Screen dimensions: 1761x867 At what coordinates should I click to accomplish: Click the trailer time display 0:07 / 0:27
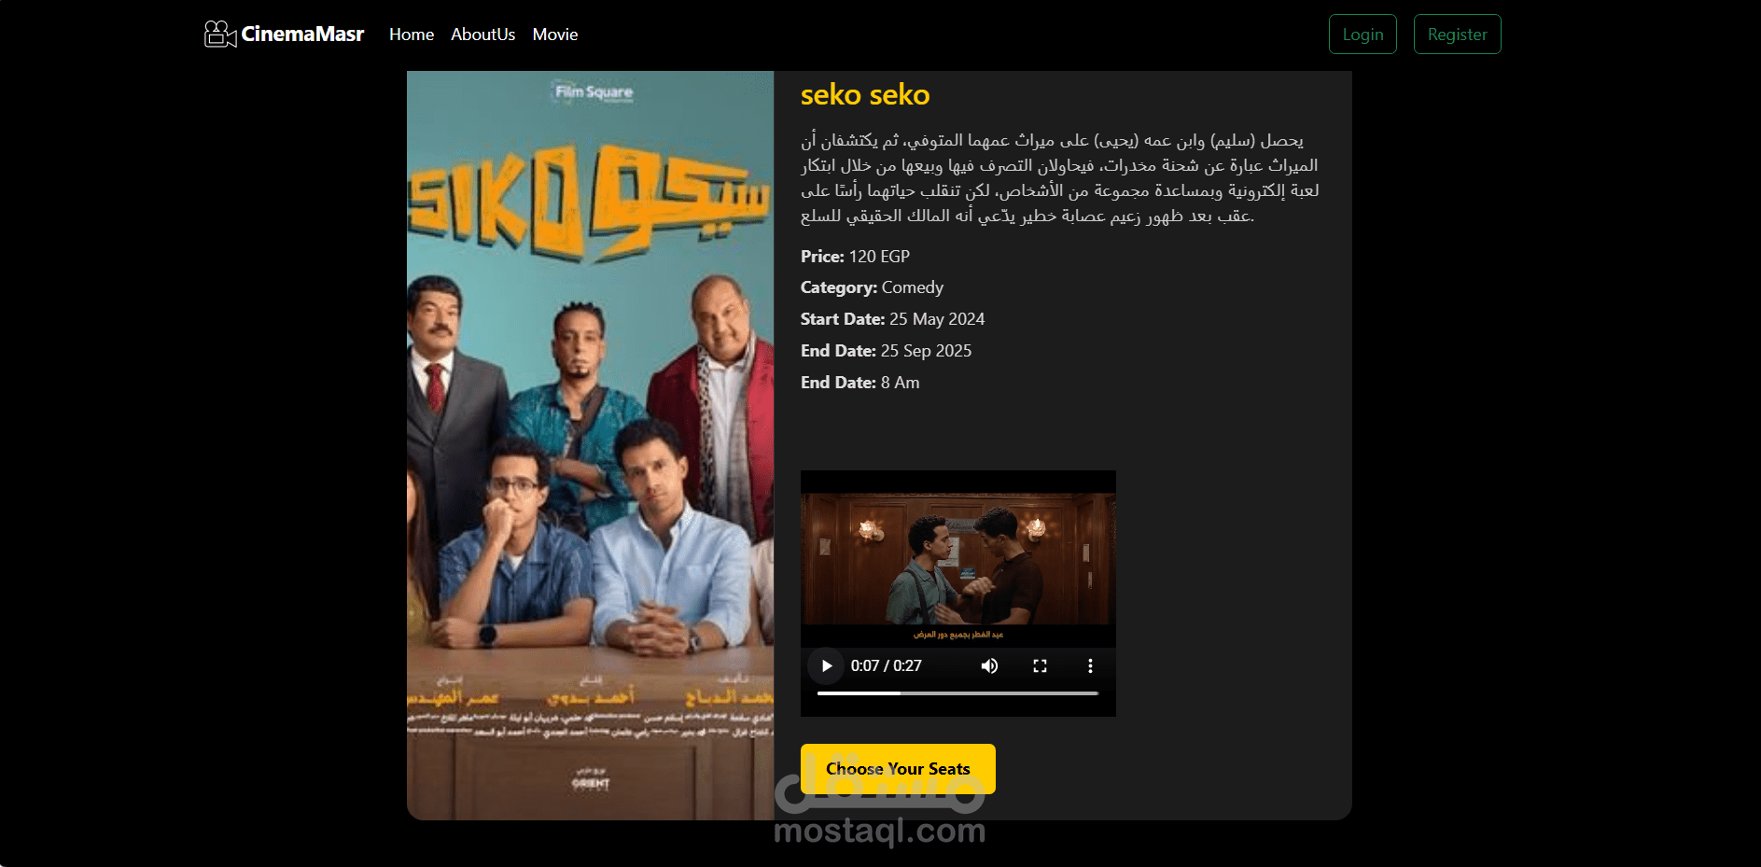point(886,665)
